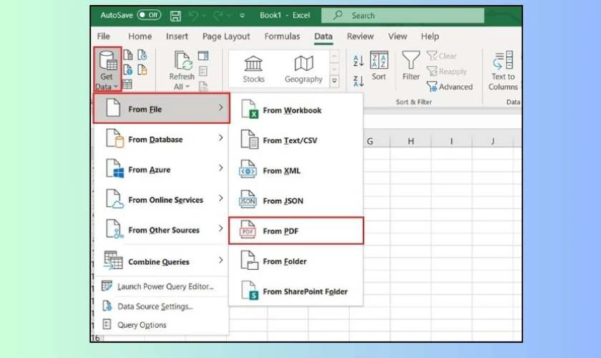Open the Combine Queries menu item
The image size is (601, 358).
point(162,261)
